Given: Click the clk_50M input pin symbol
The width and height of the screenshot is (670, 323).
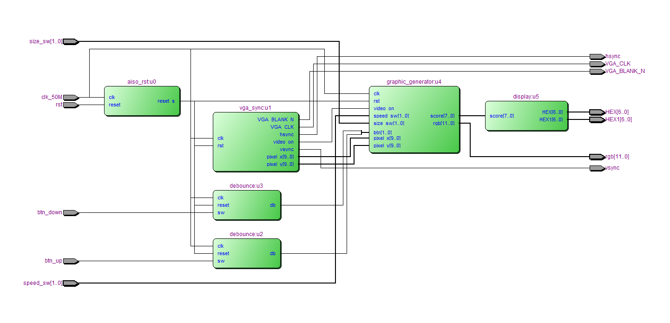Looking at the screenshot, I should coord(71,98).
